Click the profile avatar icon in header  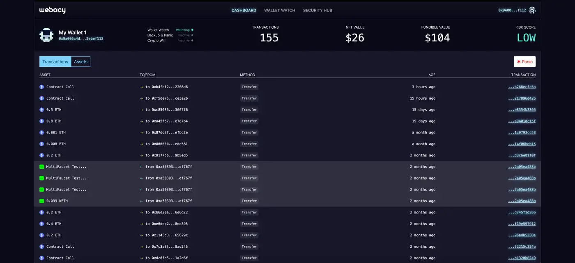(532, 10)
